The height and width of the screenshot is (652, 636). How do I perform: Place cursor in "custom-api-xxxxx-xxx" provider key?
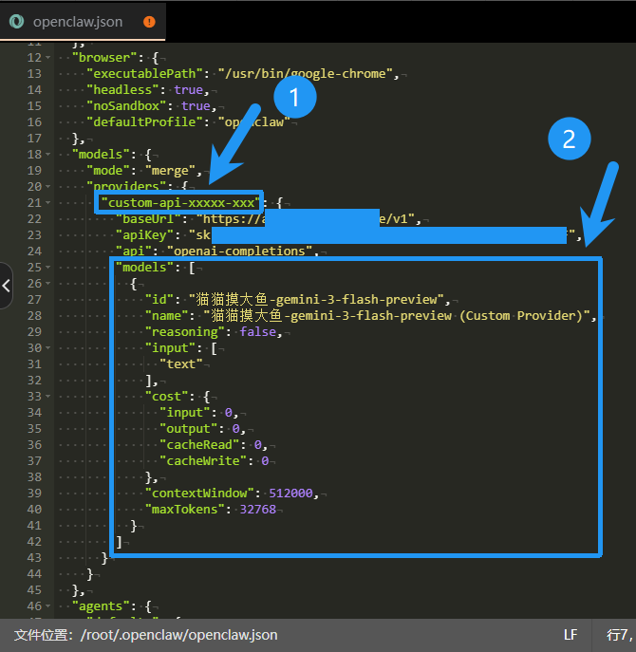180,202
